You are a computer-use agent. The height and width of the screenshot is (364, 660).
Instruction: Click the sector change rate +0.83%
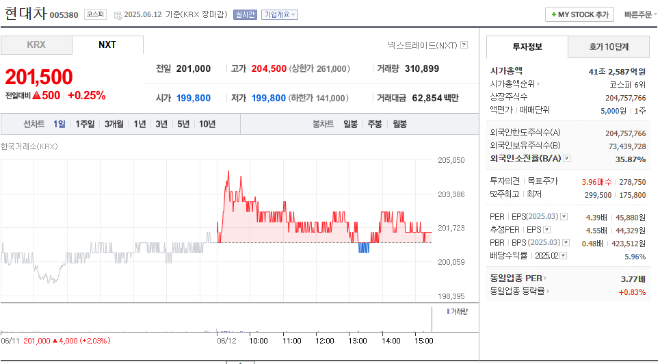point(632,292)
